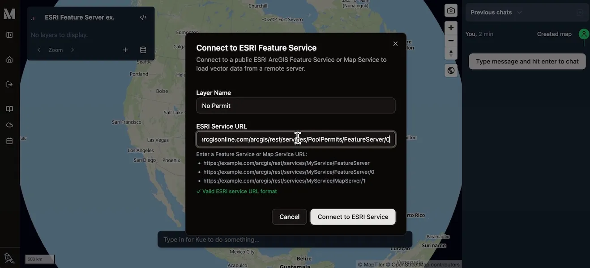Screen dimensions: 590x268
Task: Click the 'No layers to display.' text
Action: 59,35
